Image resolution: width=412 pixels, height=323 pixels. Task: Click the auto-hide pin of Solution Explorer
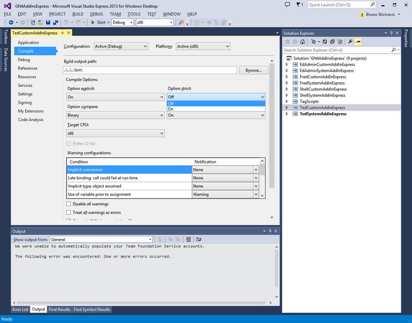(391, 33)
